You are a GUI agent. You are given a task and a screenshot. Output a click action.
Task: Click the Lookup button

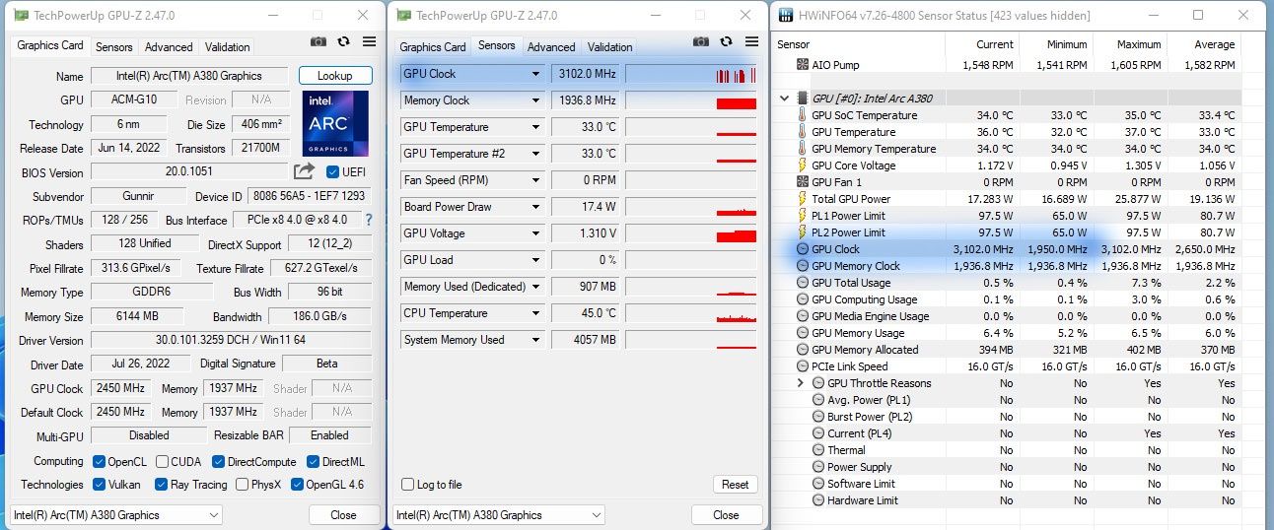pos(335,76)
